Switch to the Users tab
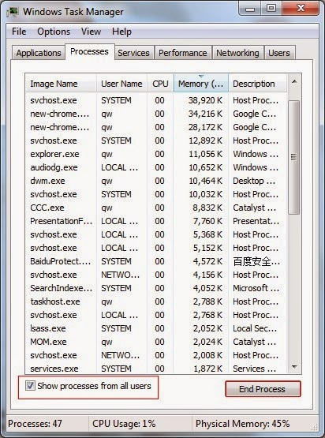Screen dimensions: 325x438 [x=279, y=53]
